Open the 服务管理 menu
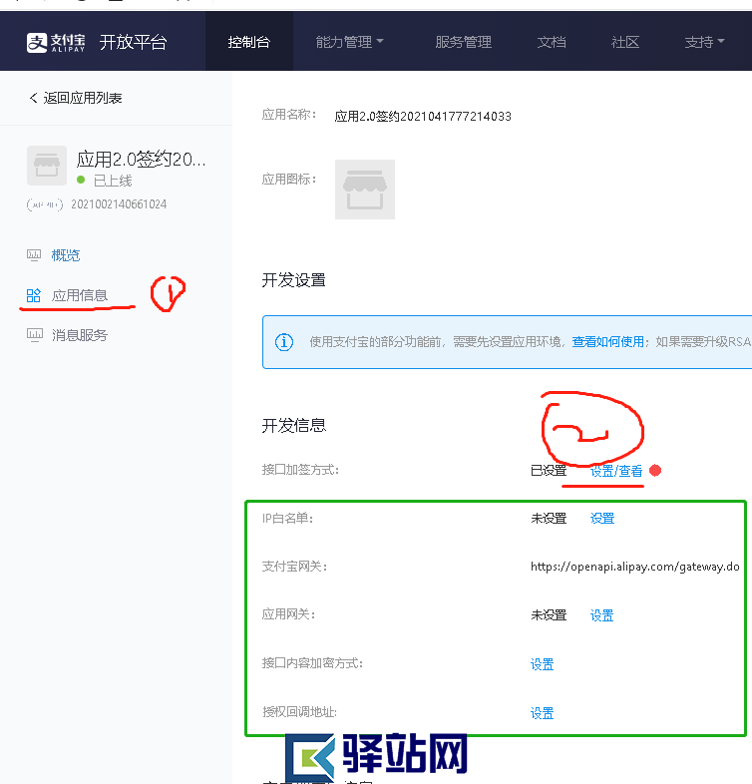This screenshot has height=784, width=752. [x=464, y=42]
